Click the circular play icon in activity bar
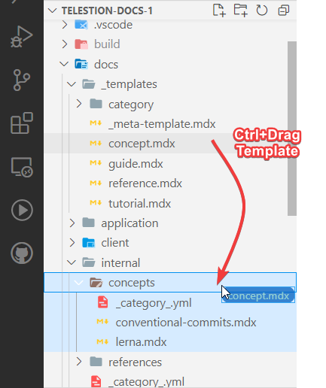This screenshot has height=388, width=326. click(22, 210)
